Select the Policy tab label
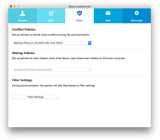 tap(80, 20)
